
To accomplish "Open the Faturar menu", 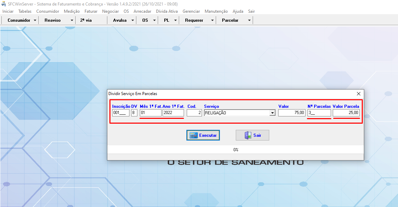I will coord(91,11).
